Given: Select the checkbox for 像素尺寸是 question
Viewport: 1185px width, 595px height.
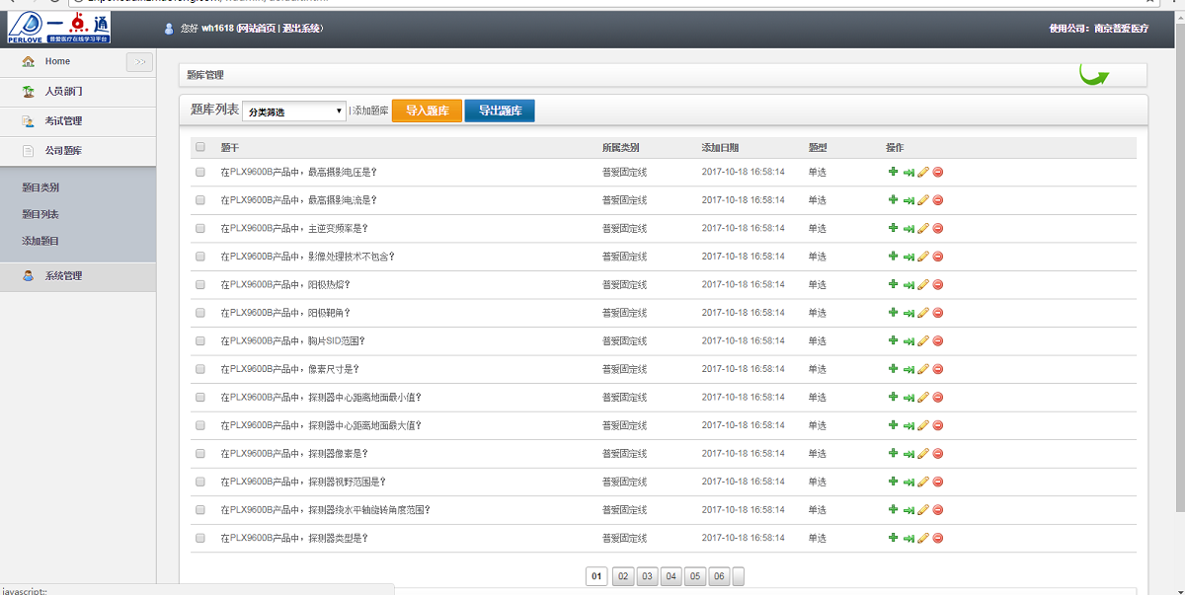Looking at the screenshot, I should point(200,369).
